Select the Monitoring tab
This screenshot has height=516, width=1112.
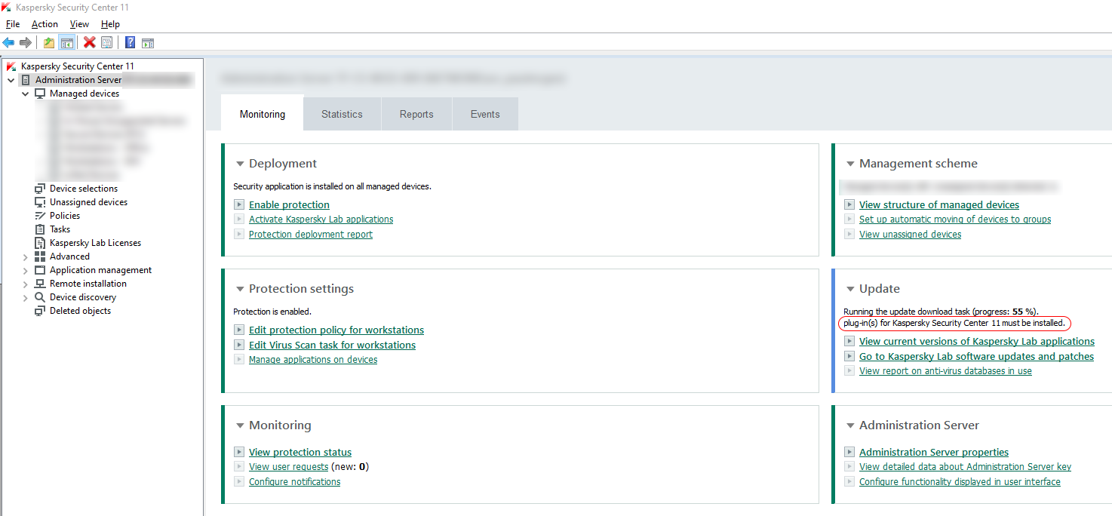[263, 115]
